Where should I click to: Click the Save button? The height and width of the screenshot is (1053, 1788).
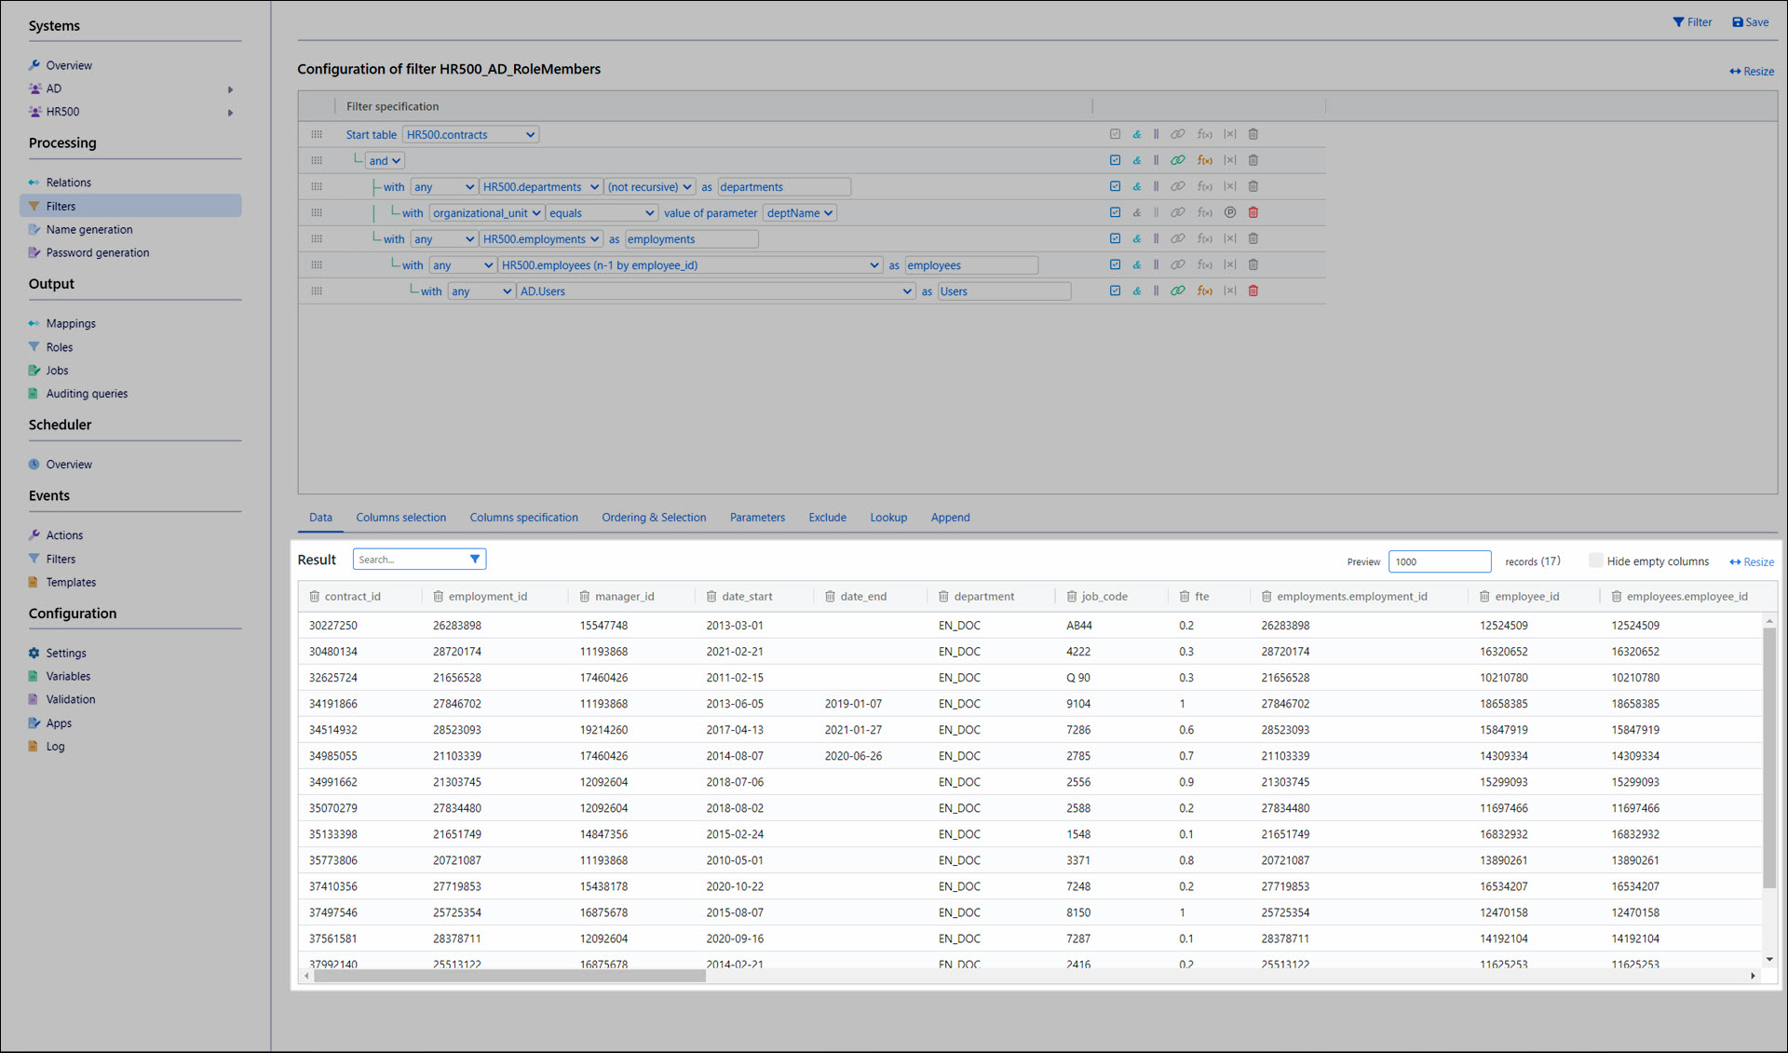point(1750,22)
